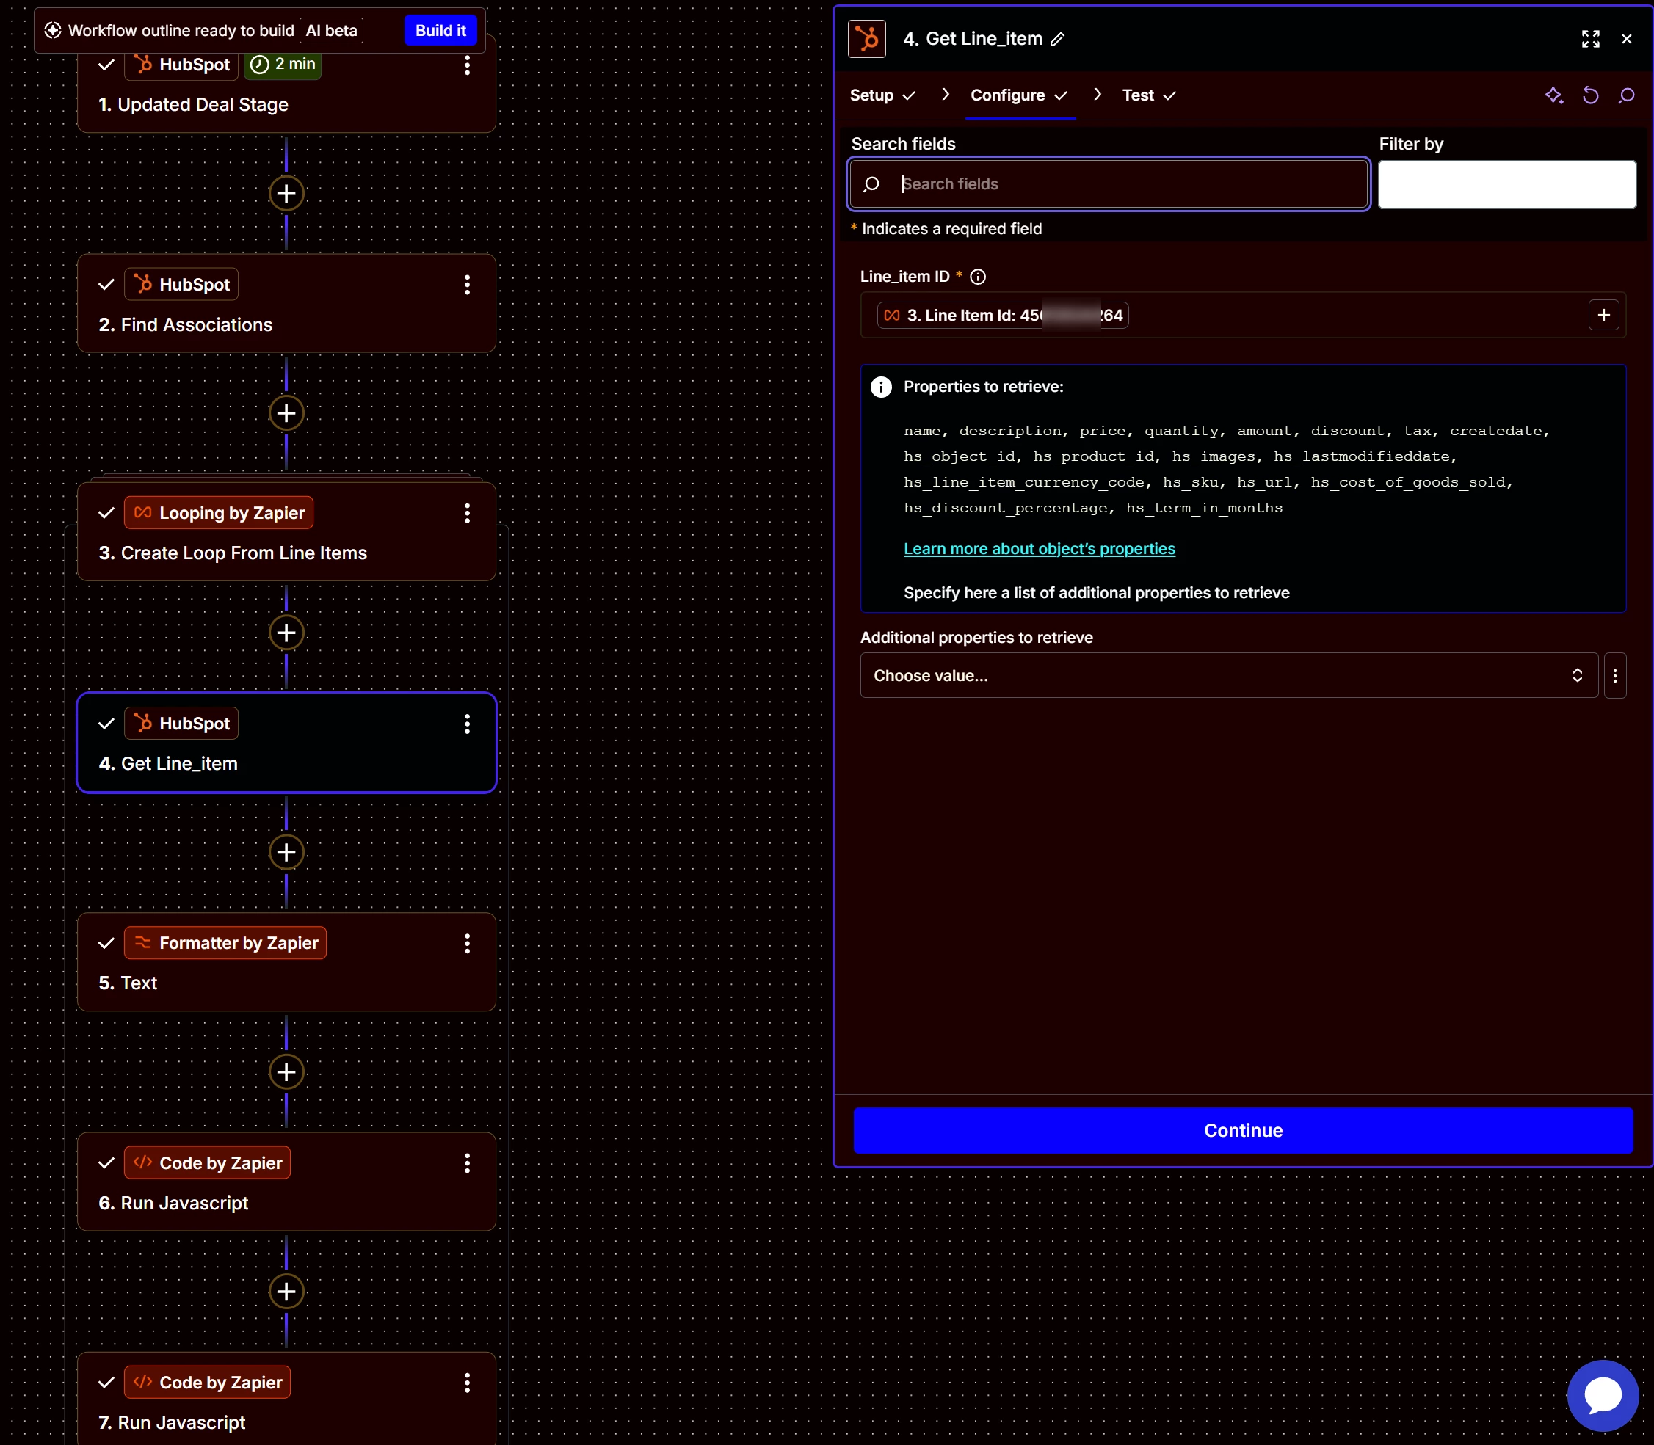This screenshot has width=1654, height=1445.
Task: Expand the editor panel to full screen
Action: pos(1589,40)
